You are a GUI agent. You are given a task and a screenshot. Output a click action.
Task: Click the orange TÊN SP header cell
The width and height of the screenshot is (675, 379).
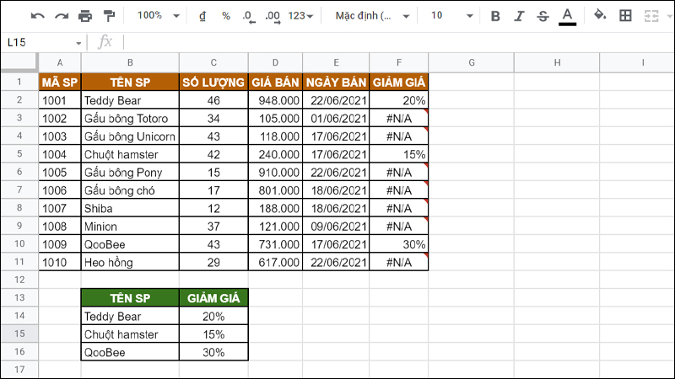tap(130, 82)
